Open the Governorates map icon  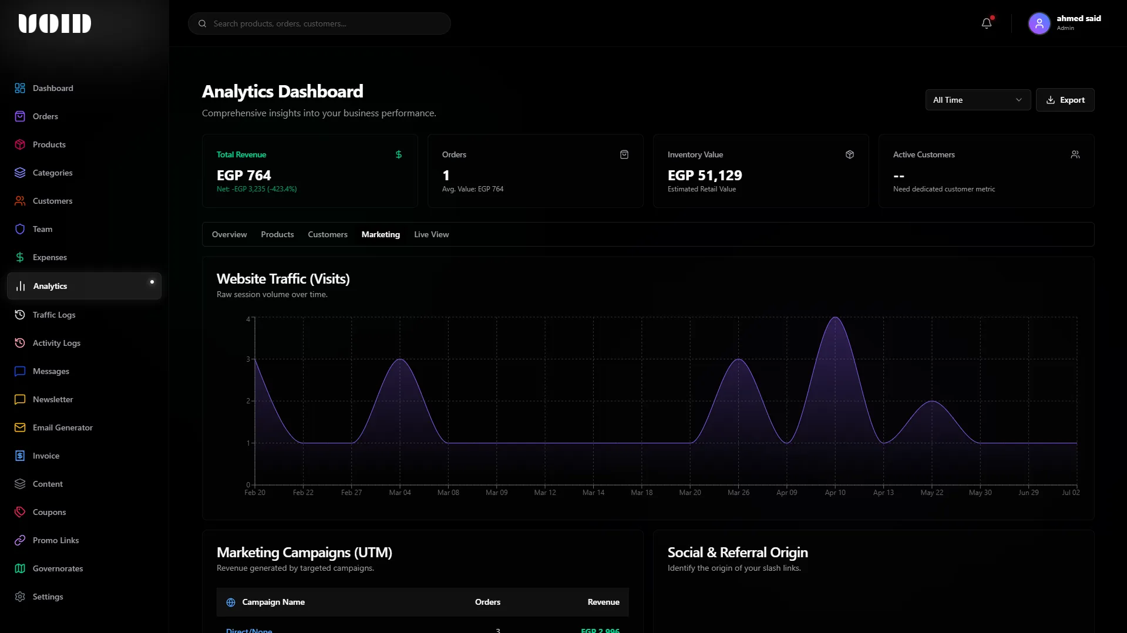pyautogui.click(x=20, y=568)
